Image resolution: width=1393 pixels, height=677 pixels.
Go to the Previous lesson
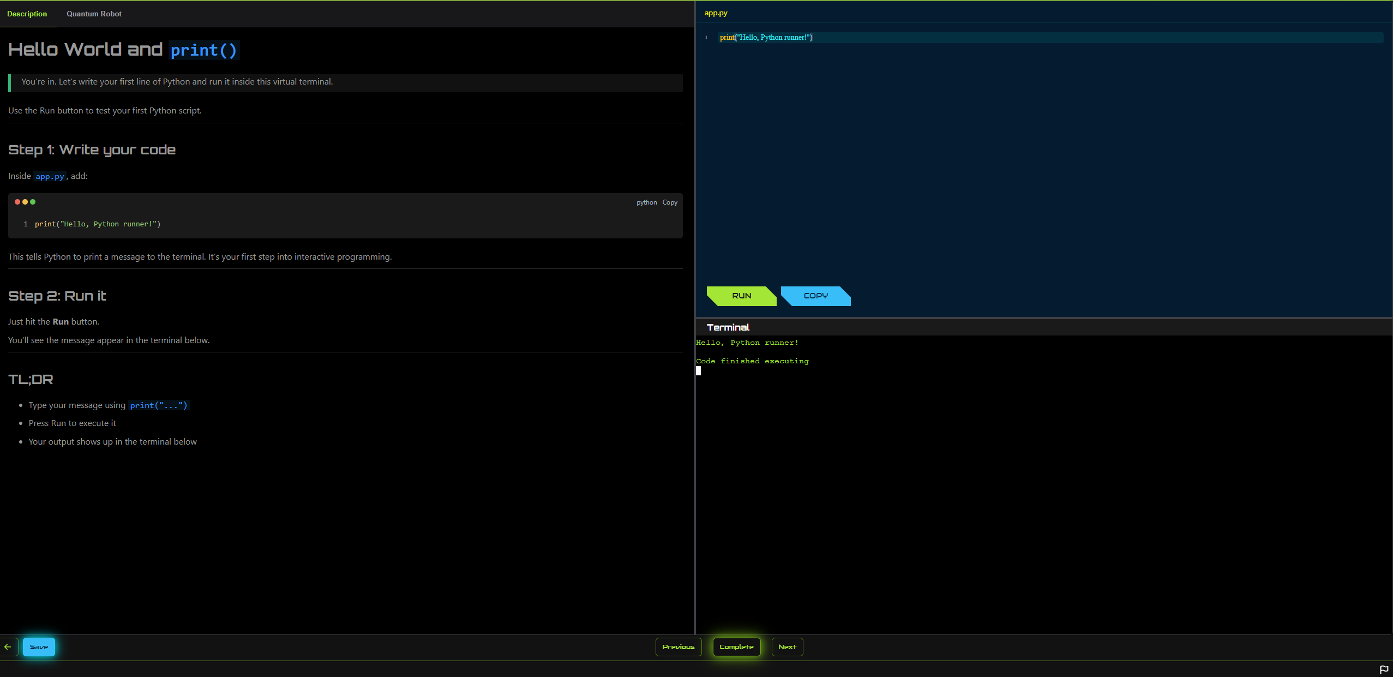pyautogui.click(x=678, y=647)
